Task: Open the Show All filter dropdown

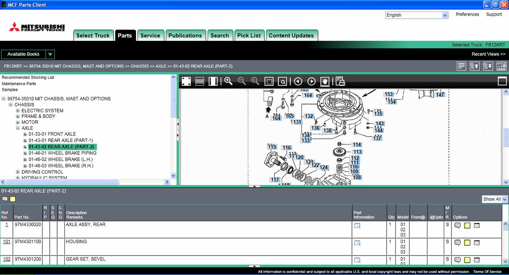Action: (x=505, y=199)
